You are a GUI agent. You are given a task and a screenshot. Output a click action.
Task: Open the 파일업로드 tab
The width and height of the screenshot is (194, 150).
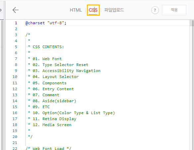coord(114,10)
